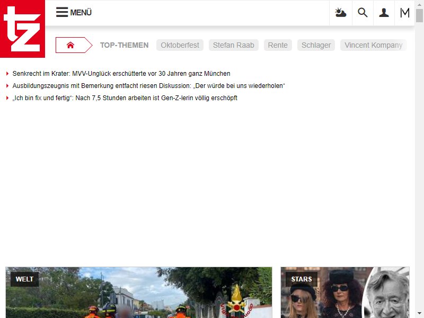
Task: Open the STARS category badge
Action: tap(302, 279)
